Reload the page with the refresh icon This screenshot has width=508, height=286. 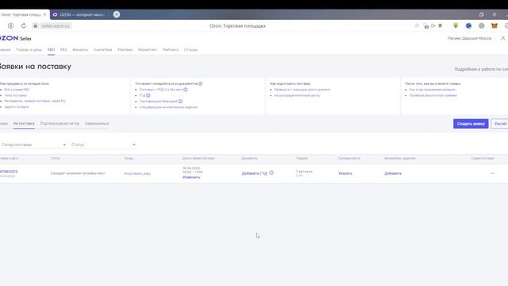(x=23, y=25)
